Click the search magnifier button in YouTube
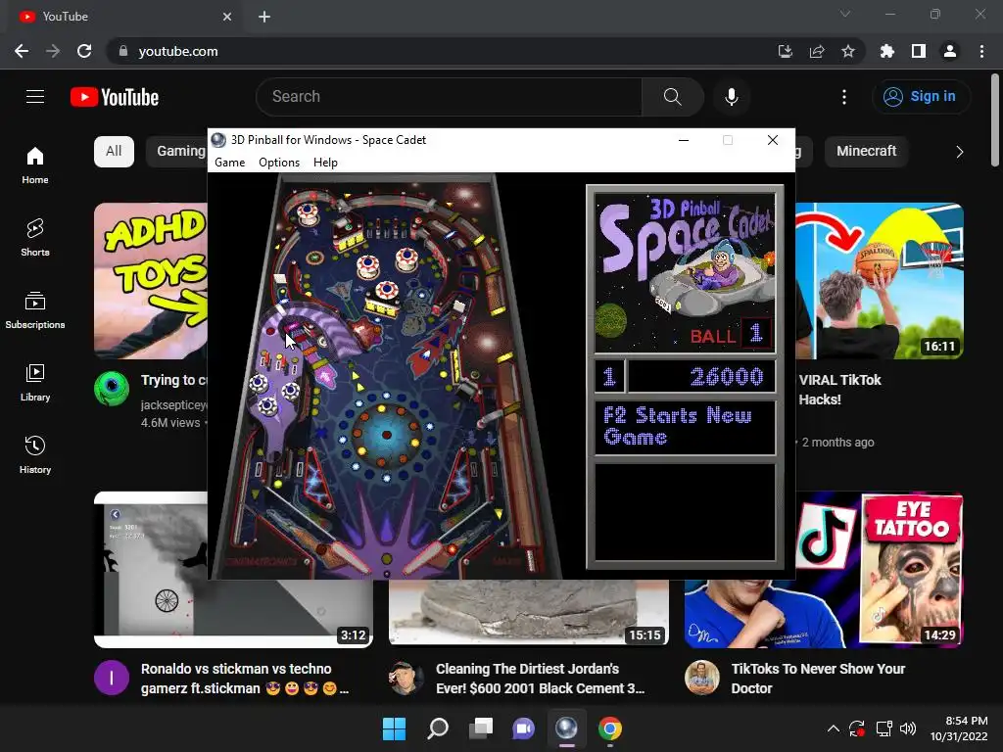 click(672, 97)
